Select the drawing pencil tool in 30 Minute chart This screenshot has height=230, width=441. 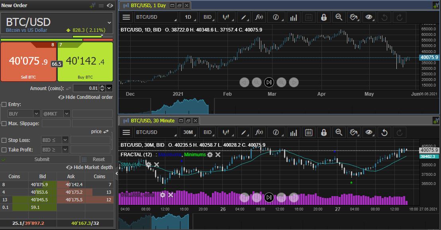point(243,132)
